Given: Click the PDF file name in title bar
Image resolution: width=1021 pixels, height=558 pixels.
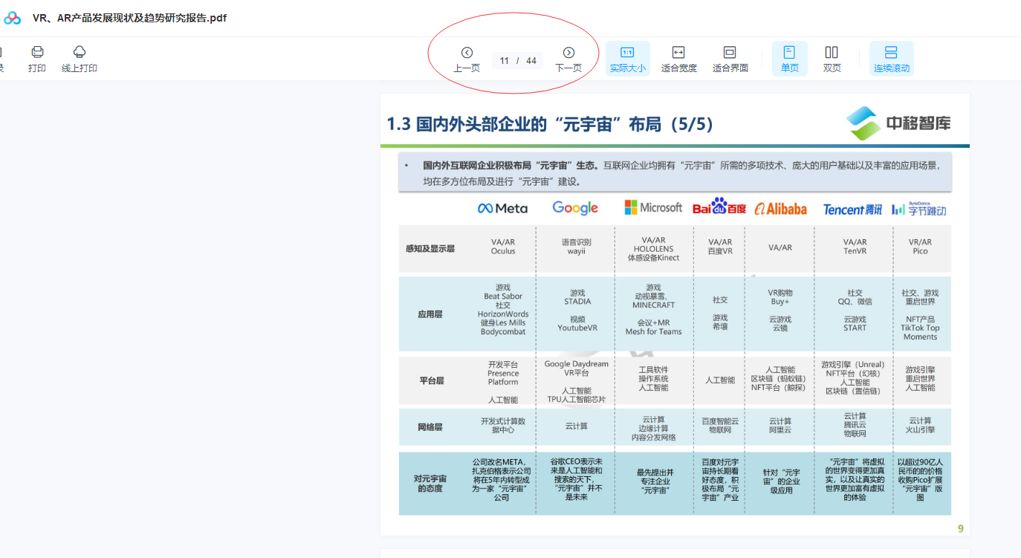Looking at the screenshot, I should point(129,18).
